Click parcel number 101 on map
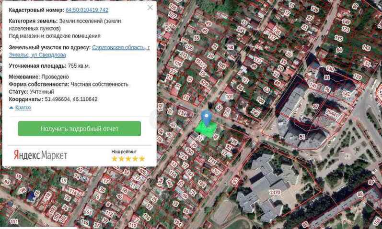The width and height of the screenshot is (382, 229). click(229, 97)
